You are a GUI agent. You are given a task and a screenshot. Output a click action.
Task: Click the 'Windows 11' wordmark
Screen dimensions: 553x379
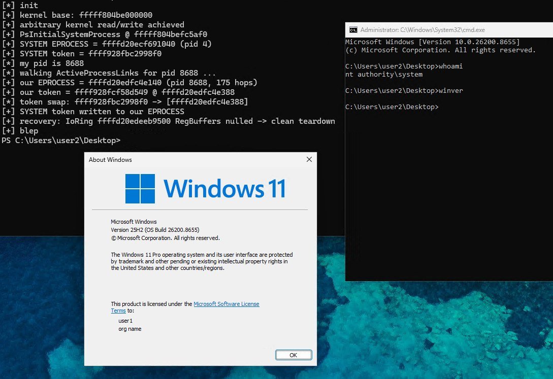click(x=224, y=189)
